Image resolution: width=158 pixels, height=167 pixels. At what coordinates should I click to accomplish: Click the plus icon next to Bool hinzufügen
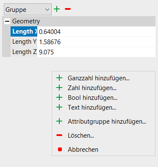pos(59,98)
